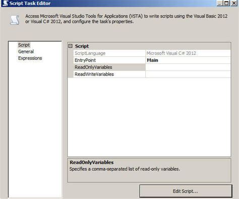Screen dimensions: 239x199
Task: Click the ReadOnlyVariables description heading
Action: (92, 162)
